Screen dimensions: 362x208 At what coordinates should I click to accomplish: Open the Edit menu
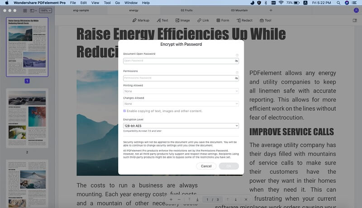84,3
